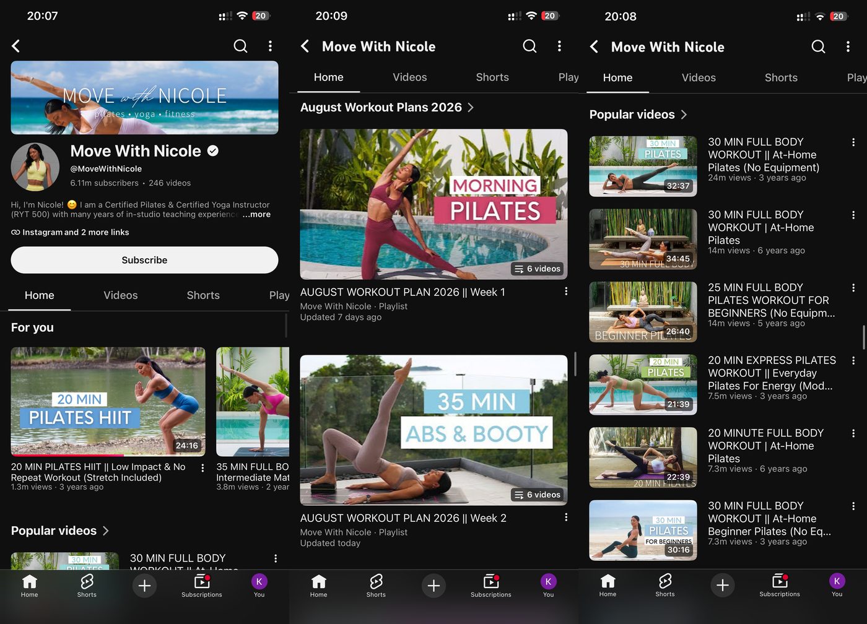Open the MOVE with NICOLE channel banner
Screen dimensions: 867x624
(144, 97)
